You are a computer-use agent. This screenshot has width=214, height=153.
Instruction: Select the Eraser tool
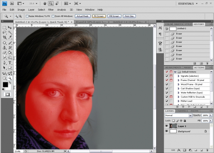pyautogui.click(x=4, y=53)
